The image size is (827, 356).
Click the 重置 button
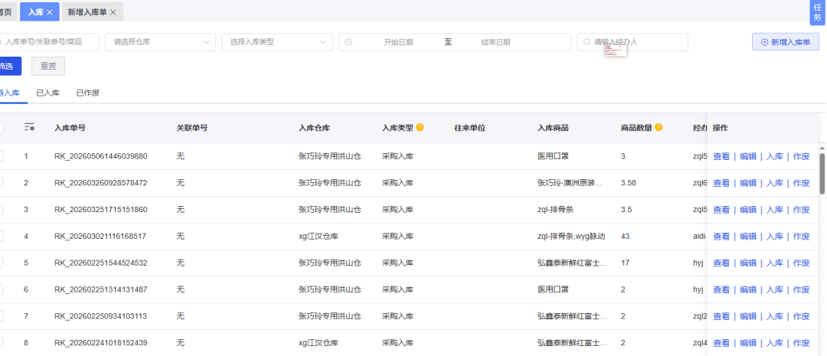click(x=48, y=67)
